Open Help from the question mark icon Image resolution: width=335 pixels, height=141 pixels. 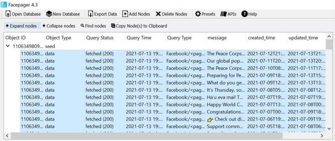click(x=245, y=14)
